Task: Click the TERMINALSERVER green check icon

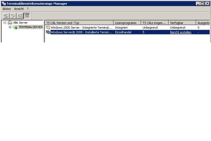Action: click(15, 27)
